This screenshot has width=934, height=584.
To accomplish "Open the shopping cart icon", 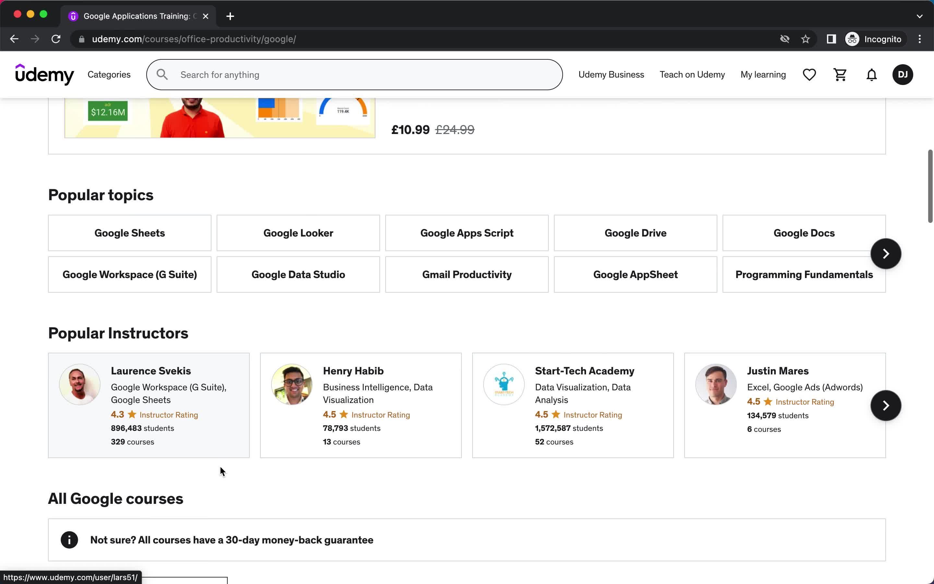I will (840, 75).
